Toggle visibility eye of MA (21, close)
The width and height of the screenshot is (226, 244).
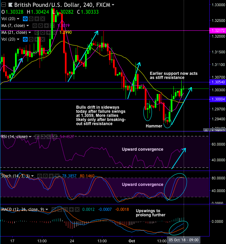(x=37, y=32)
